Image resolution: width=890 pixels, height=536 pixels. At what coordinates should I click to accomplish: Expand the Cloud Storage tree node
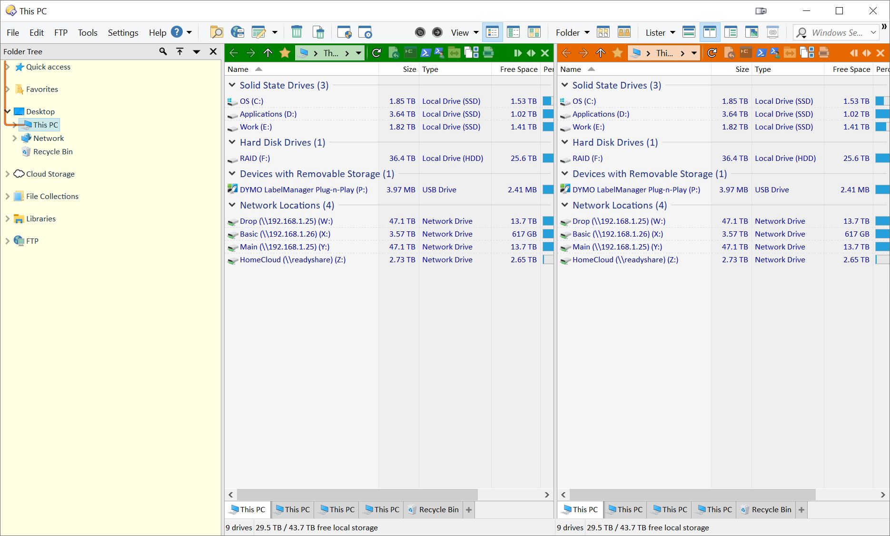coord(7,174)
